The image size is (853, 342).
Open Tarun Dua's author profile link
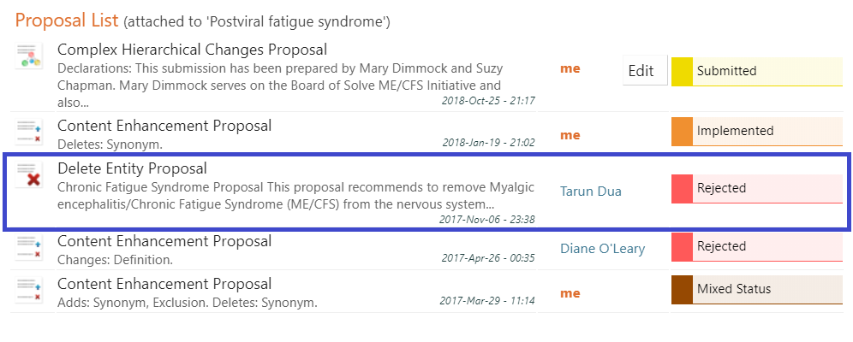[x=590, y=191]
